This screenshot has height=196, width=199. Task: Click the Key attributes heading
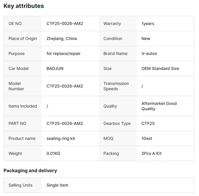point(24,6)
